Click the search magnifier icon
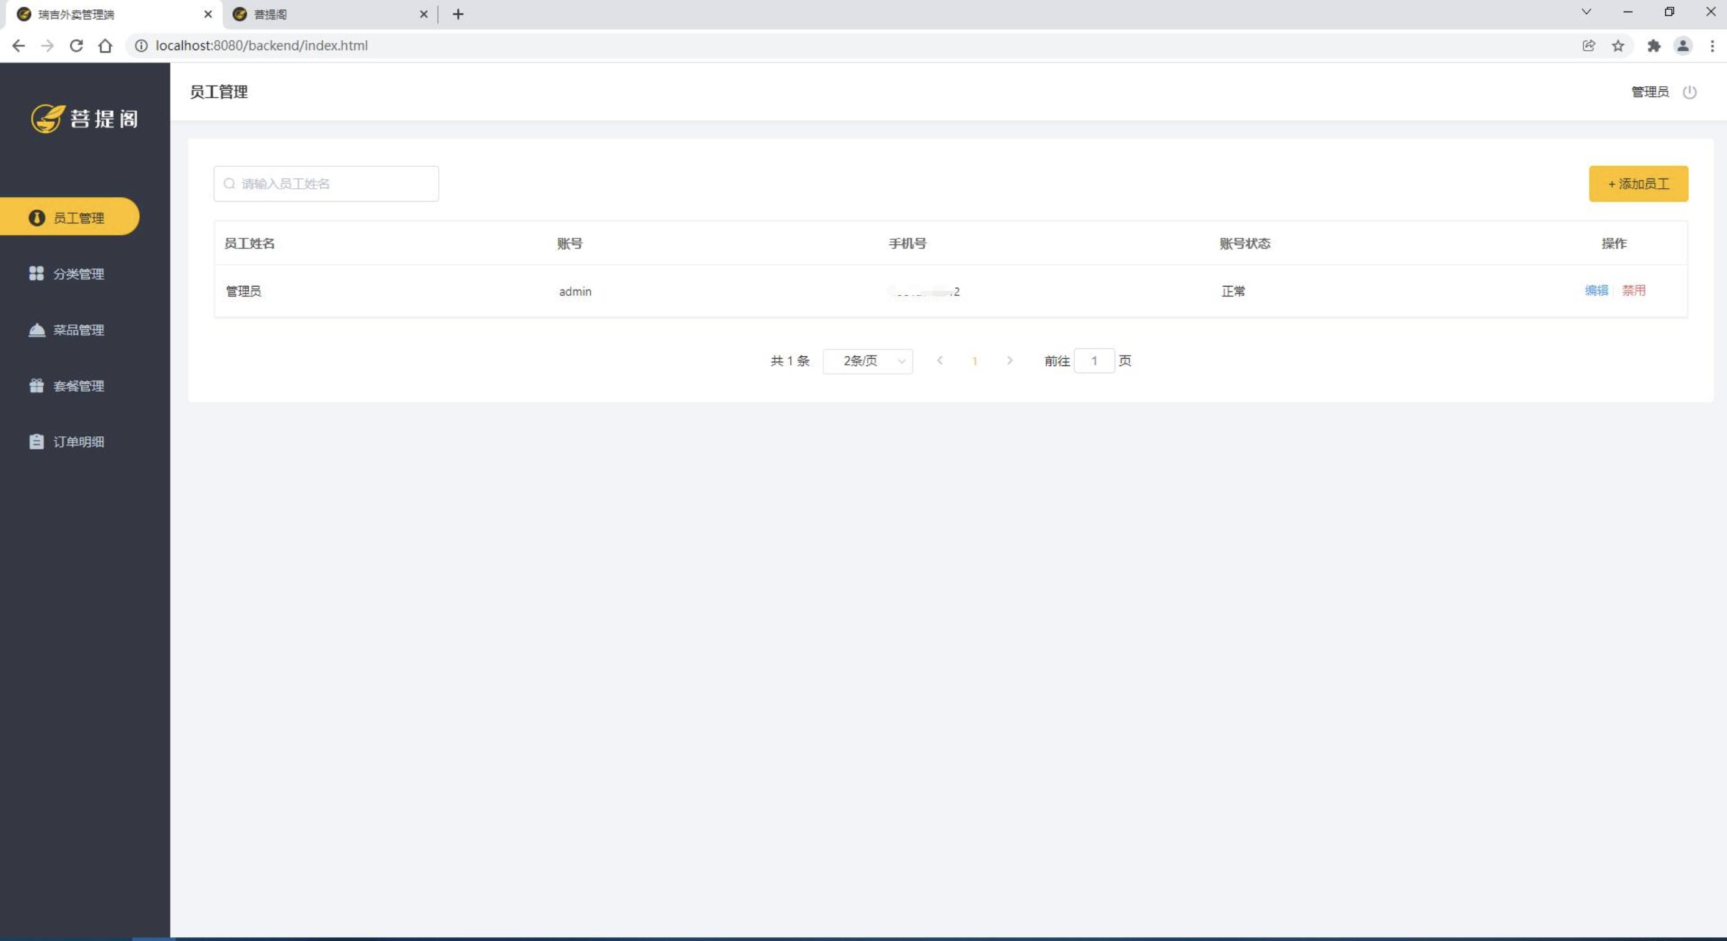 (x=229, y=184)
